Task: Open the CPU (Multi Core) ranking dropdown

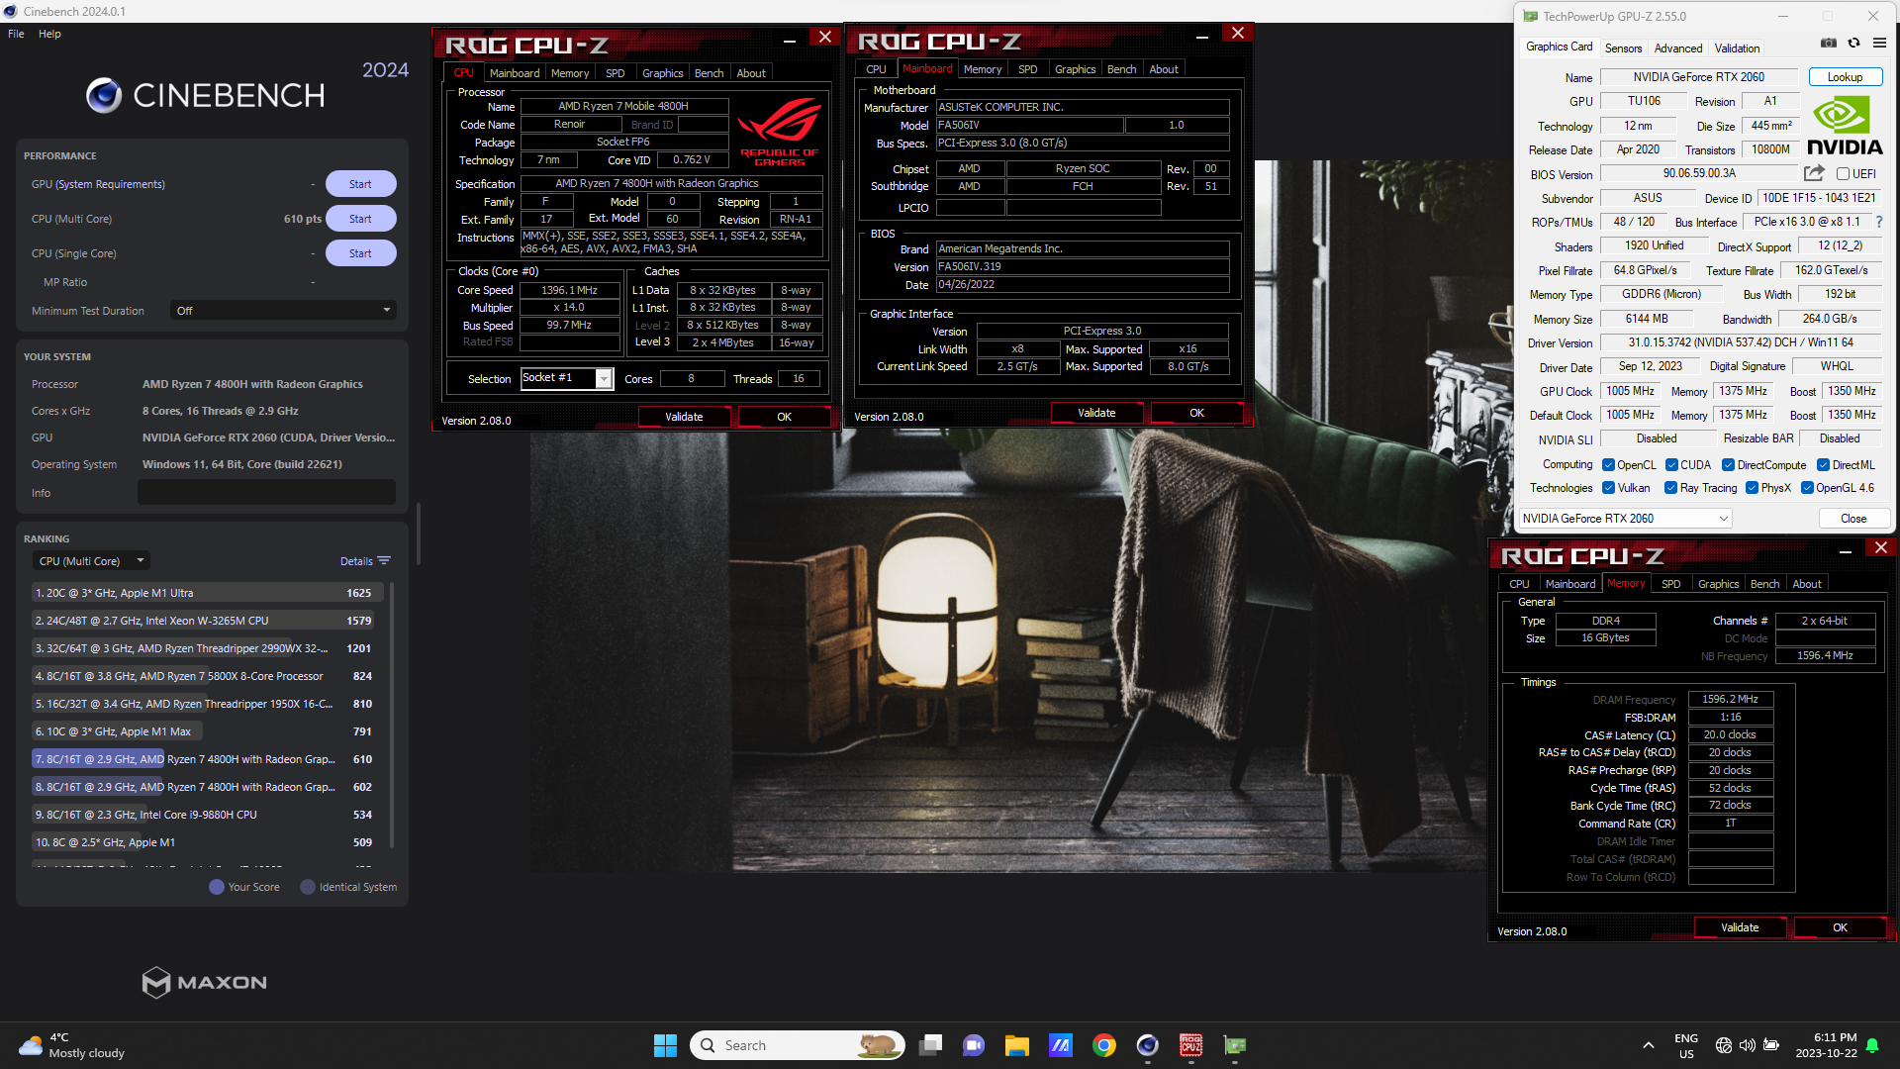Action: point(91,561)
